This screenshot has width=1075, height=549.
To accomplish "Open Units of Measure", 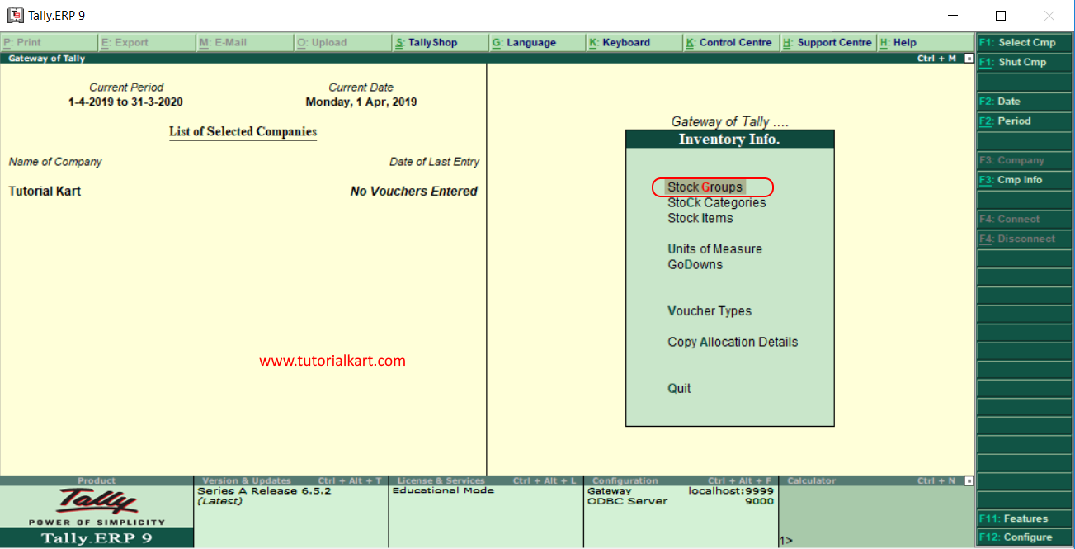I will pyautogui.click(x=715, y=249).
